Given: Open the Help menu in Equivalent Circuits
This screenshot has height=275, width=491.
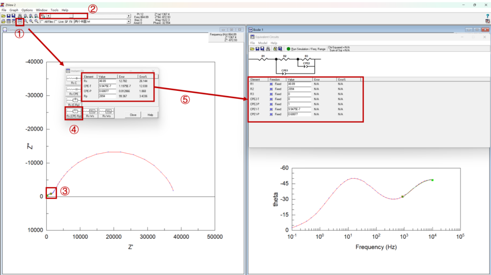Looking at the screenshot, I should point(274,43).
